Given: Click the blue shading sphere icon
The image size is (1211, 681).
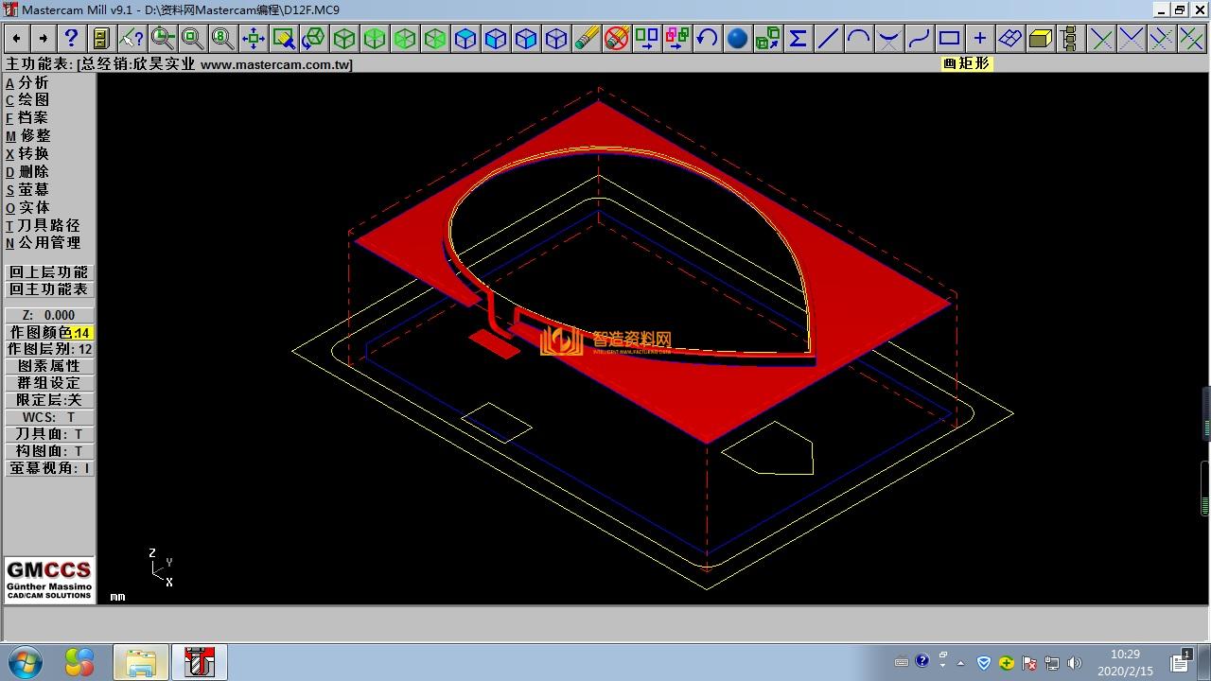Looking at the screenshot, I should click(x=737, y=39).
